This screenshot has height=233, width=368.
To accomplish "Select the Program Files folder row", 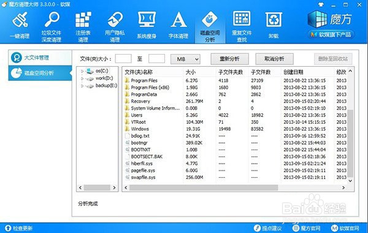I will [235, 80].
